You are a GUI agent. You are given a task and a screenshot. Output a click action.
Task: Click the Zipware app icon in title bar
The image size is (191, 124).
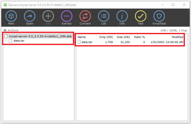5,5
